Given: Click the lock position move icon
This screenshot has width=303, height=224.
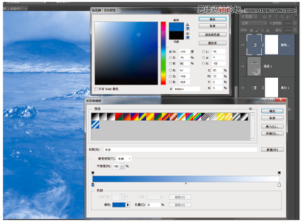Looking at the screenshot, I should (262, 30).
